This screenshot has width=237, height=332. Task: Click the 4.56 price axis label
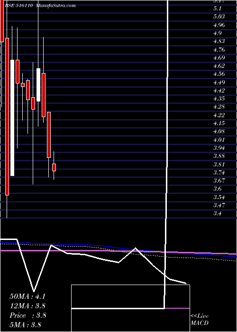coord(219,74)
